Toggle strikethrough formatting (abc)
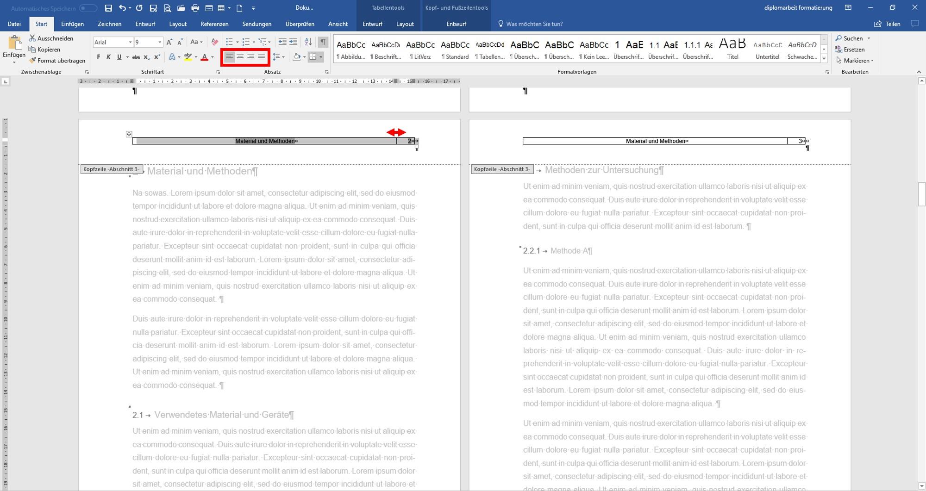This screenshot has width=926, height=491. (136, 57)
